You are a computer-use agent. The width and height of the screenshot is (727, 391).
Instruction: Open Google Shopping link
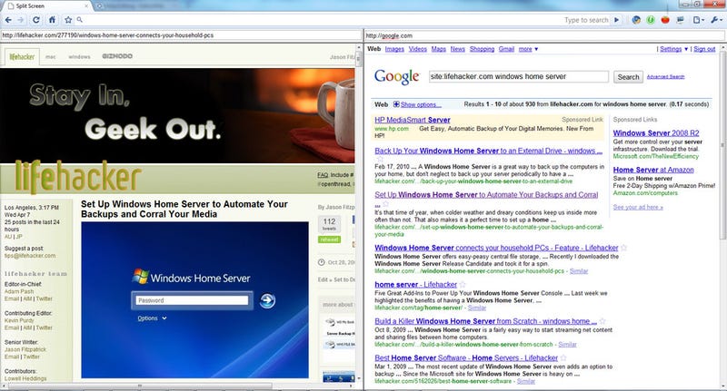[x=482, y=49]
